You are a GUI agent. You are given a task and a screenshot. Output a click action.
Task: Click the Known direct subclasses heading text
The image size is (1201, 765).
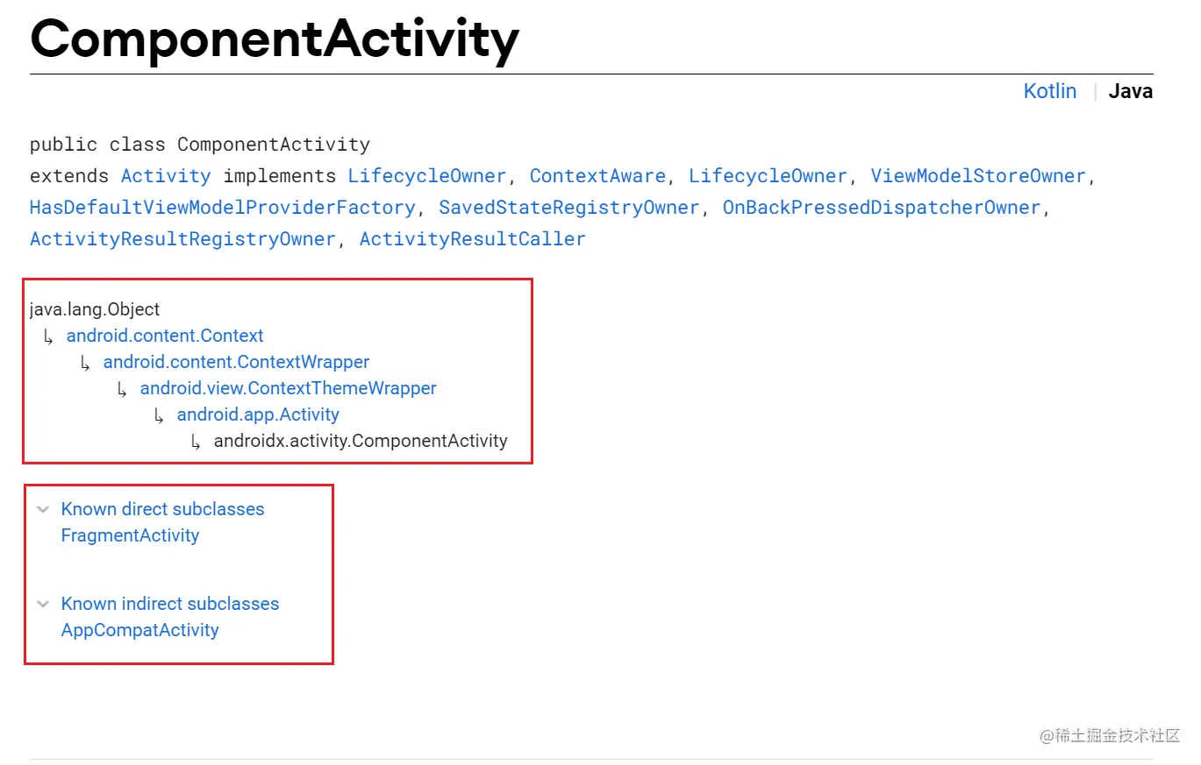162,509
